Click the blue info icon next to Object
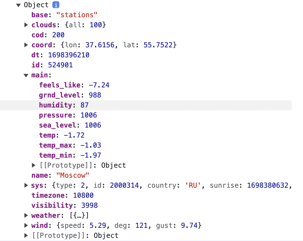 coord(55,5)
